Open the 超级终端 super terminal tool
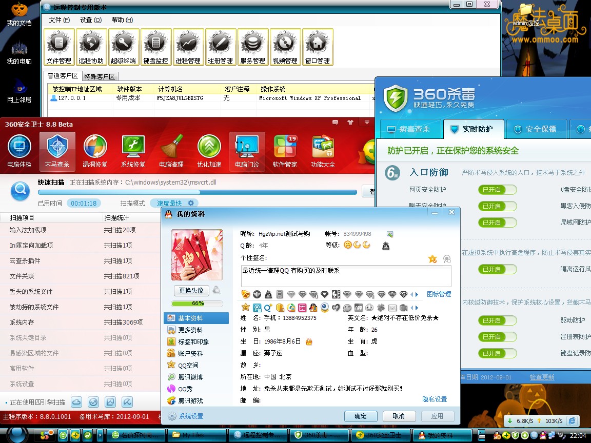This screenshot has height=443, width=591. pyautogui.click(x=124, y=47)
